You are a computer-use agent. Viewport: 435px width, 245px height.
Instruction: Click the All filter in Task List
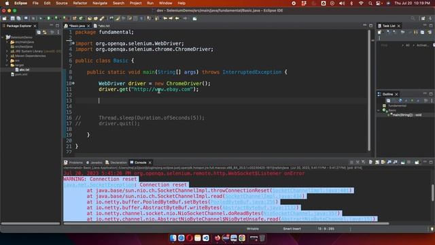(408, 45)
